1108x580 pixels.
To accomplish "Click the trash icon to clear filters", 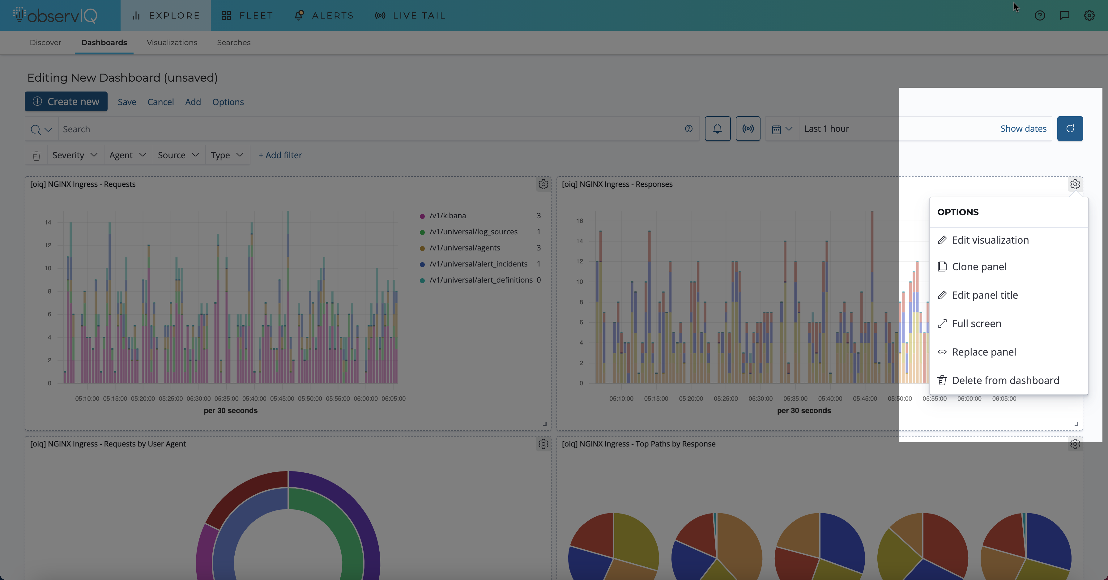I will point(36,155).
